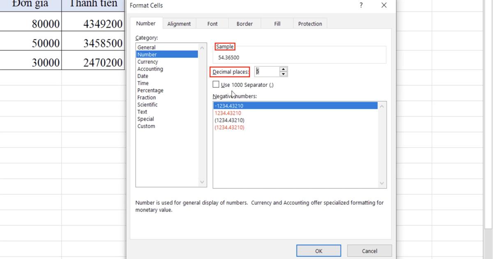Click the Decimal places input field
This screenshot has width=493, height=259.
pos(267,71)
